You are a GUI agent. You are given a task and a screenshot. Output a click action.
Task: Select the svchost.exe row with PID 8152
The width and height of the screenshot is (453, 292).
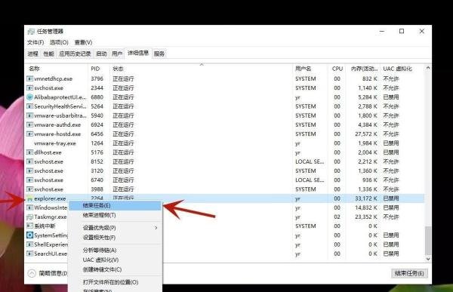pyautogui.click(x=225, y=161)
